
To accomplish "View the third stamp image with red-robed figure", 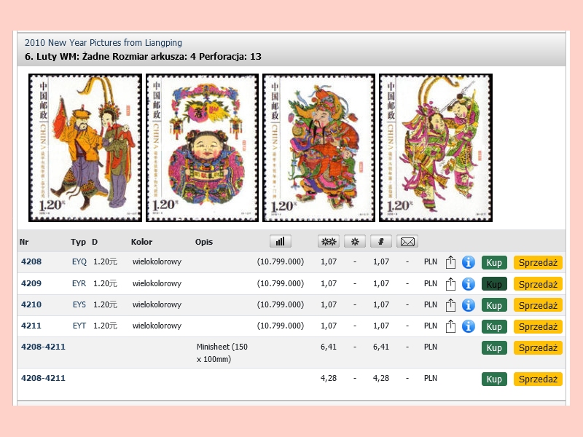I will point(318,148).
